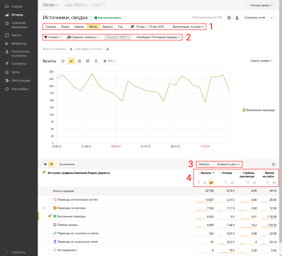This screenshot has width=282, height=256.
Task: Select the pie chart view icon
Action: pos(63,61)
